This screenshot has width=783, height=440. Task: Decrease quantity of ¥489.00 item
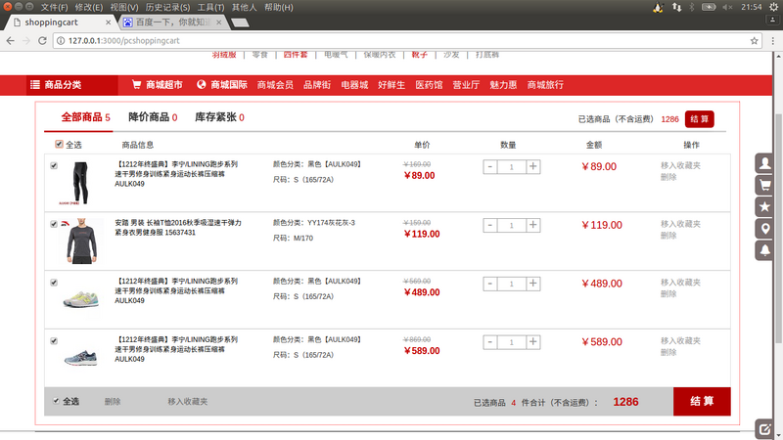[x=490, y=284]
